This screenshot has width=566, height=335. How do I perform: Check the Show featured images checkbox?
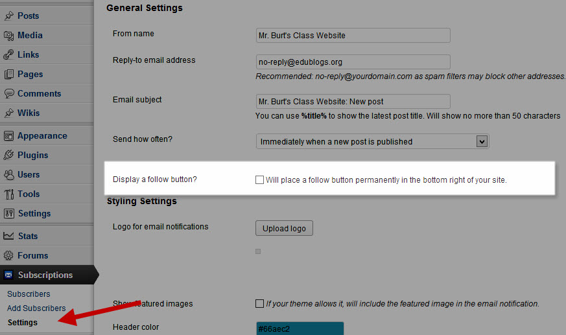(260, 303)
